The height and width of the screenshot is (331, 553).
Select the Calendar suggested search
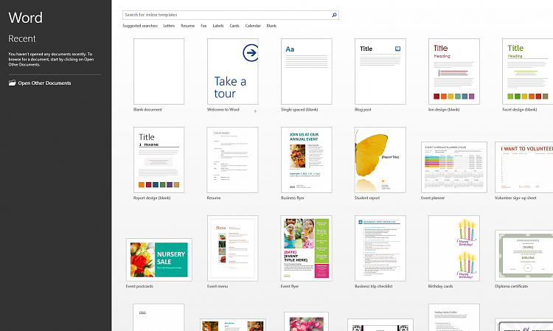253,26
